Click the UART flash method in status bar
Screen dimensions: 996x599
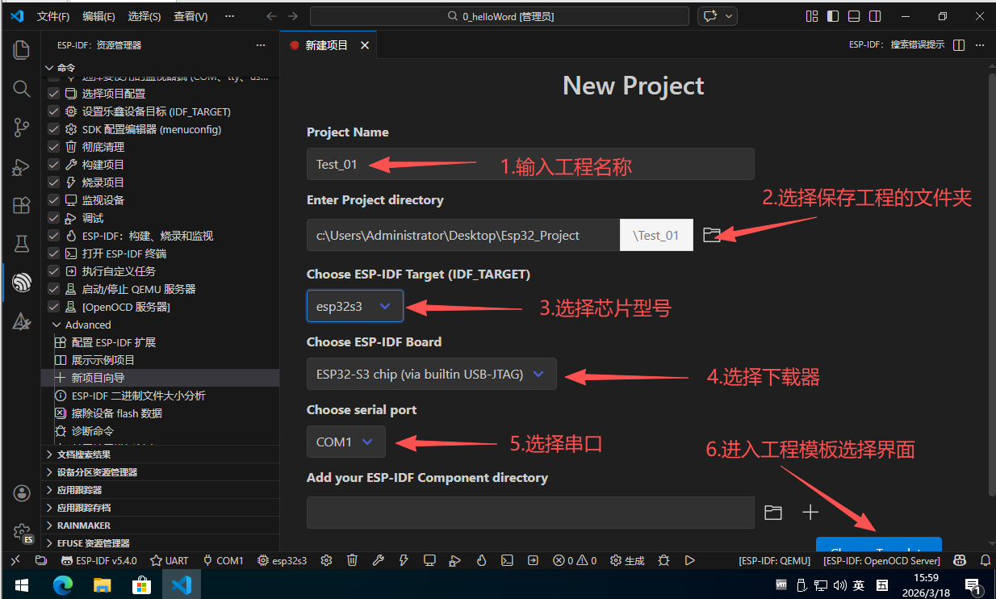click(x=169, y=560)
